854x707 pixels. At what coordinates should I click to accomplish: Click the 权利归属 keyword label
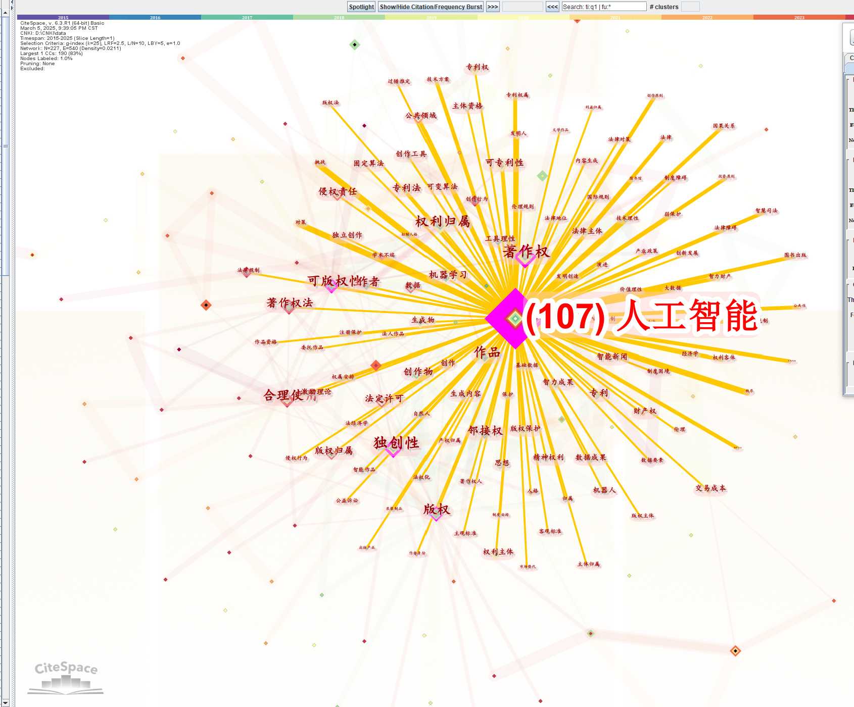[443, 221]
